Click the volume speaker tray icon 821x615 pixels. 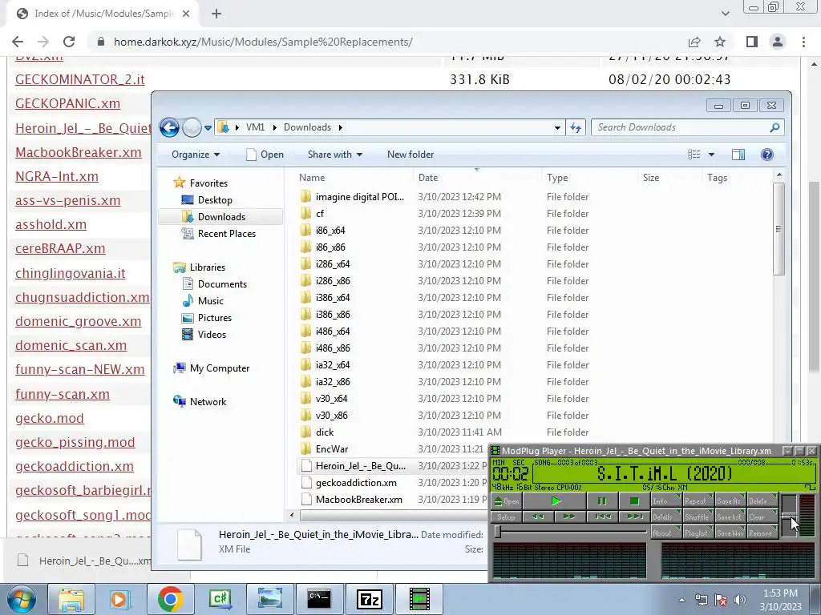click(740, 599)
